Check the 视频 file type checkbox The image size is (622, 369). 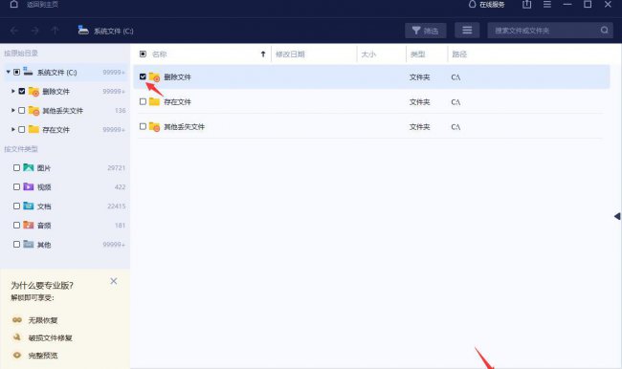[16, 186]
